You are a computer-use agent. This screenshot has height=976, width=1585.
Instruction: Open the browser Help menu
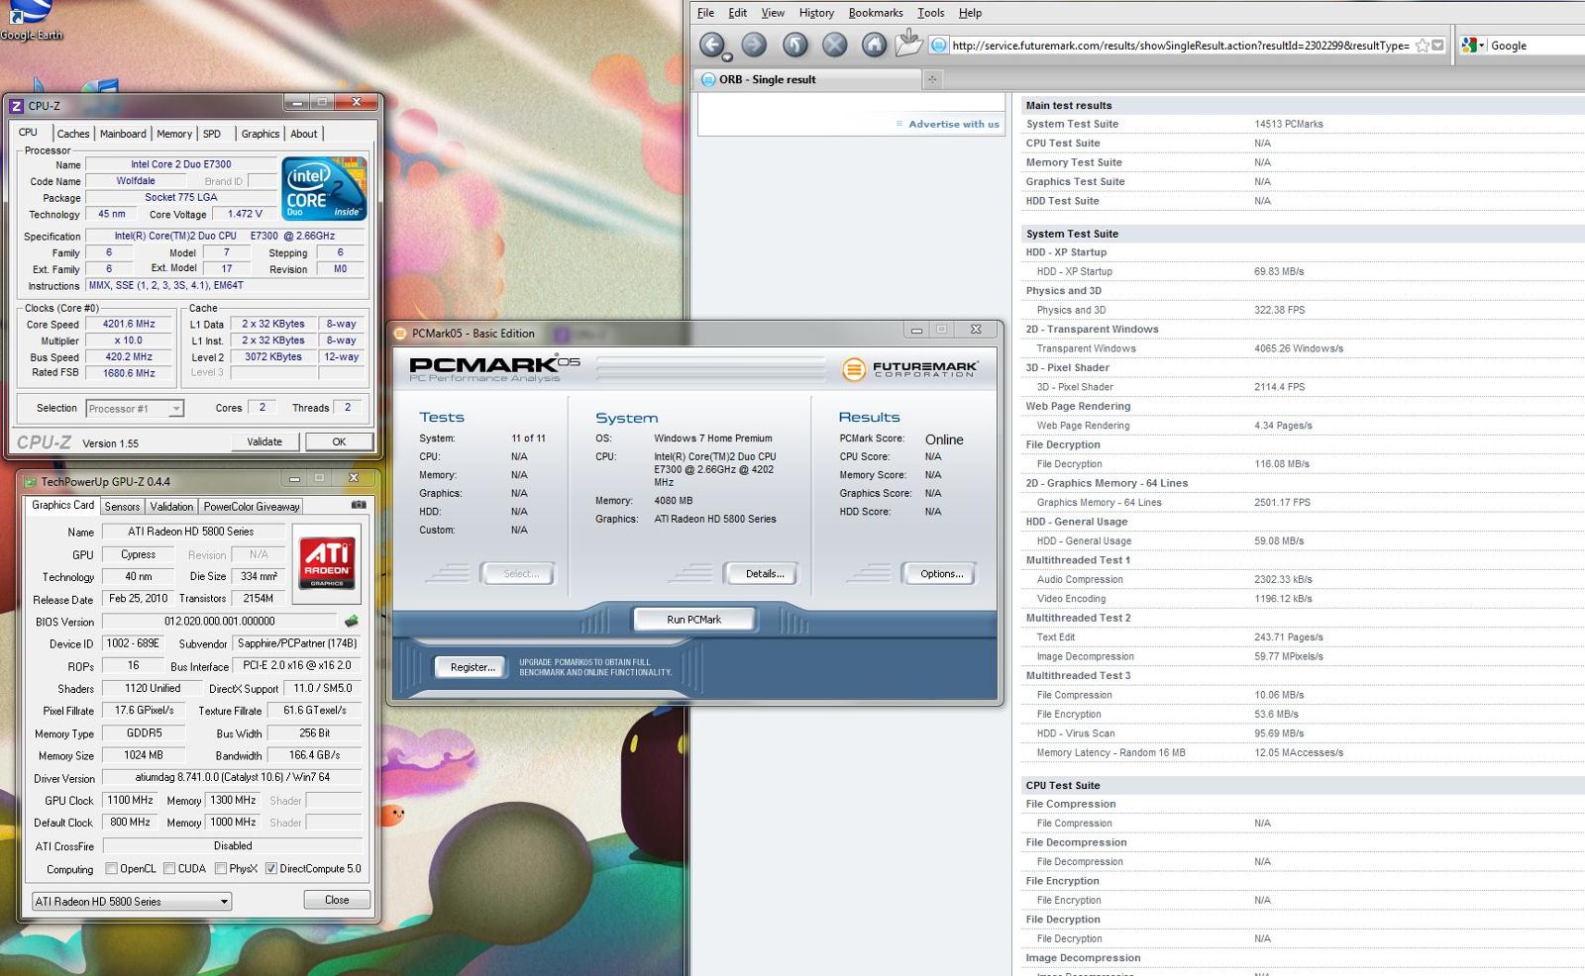[971, 13]
